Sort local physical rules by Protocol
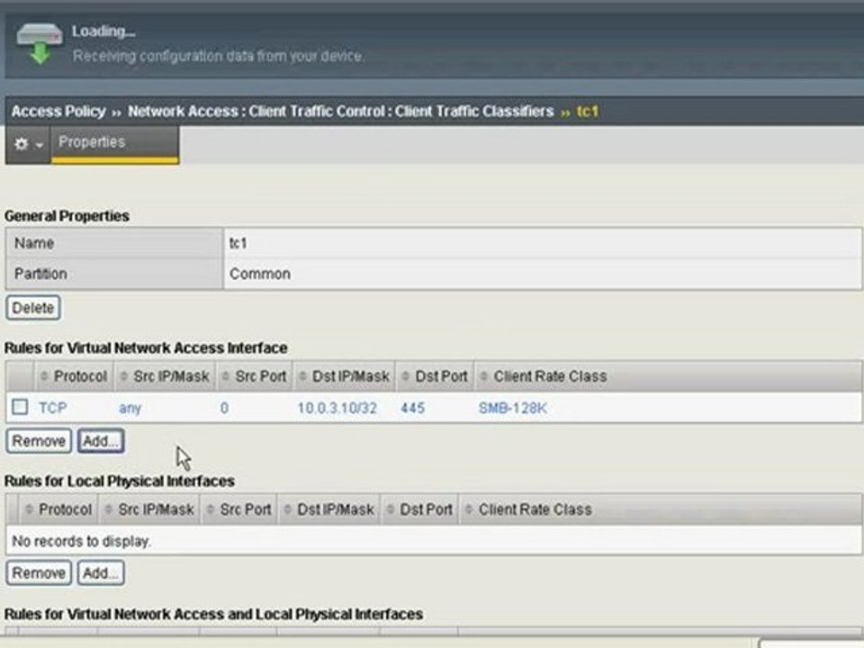This screenshot has width=864, height=648. coord(58,509)
